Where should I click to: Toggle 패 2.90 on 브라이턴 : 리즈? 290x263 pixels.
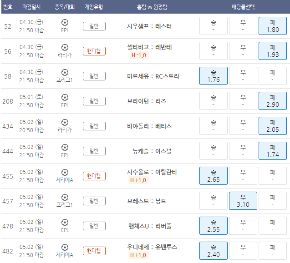pyautogui.click(x=273, y=101)
